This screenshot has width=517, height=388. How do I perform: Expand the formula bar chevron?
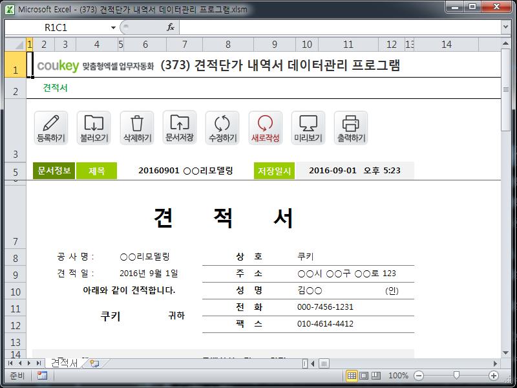pos(505,27)
